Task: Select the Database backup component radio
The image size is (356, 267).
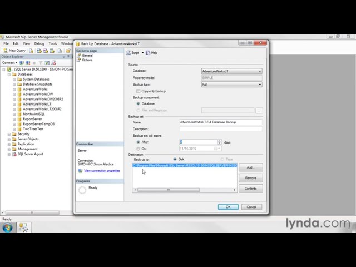Action: (x=139, y=103)
